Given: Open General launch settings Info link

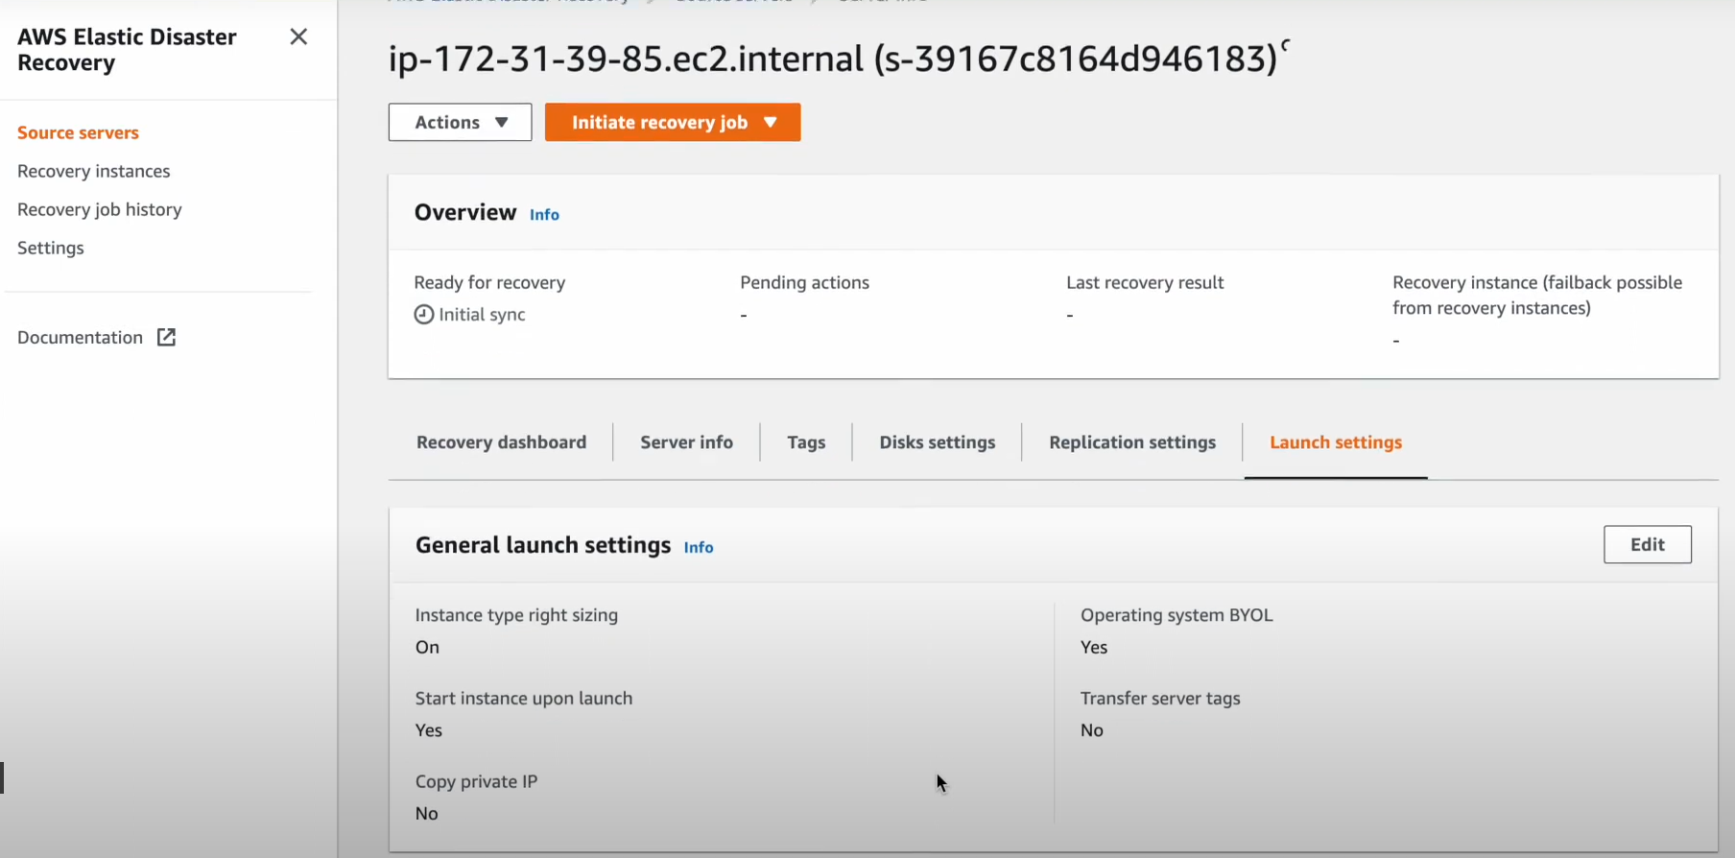Looking at the screenshot, I should click(x=698, y=547).
